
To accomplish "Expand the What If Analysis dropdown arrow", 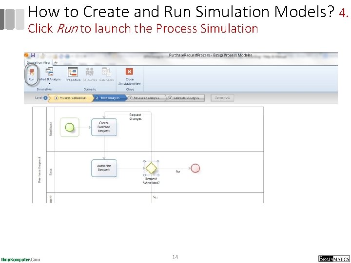I will point(49,84).
